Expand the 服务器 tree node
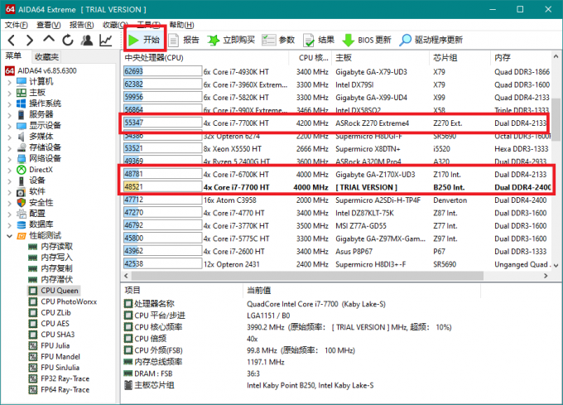 pyautogui.click(x=10, y=115)
